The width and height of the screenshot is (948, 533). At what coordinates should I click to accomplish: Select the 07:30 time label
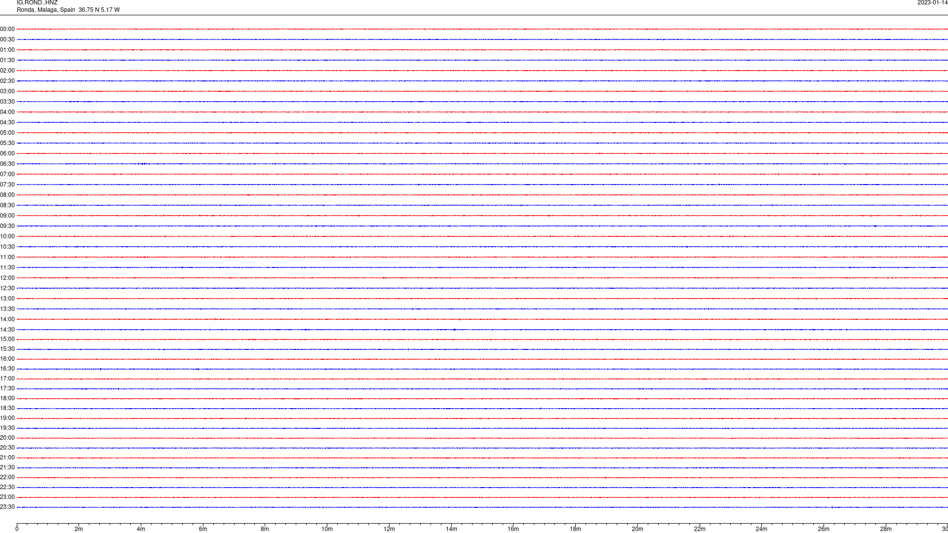pos(7,185)
